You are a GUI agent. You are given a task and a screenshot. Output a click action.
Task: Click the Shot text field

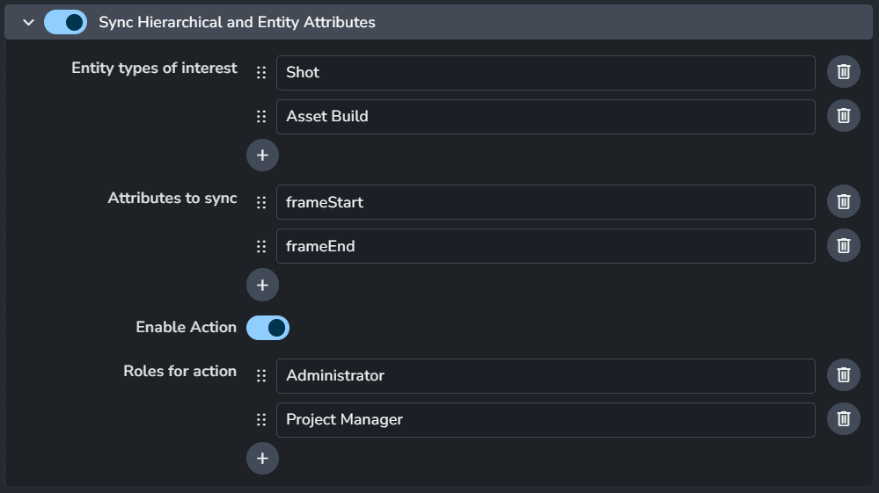tap(546, 73)
